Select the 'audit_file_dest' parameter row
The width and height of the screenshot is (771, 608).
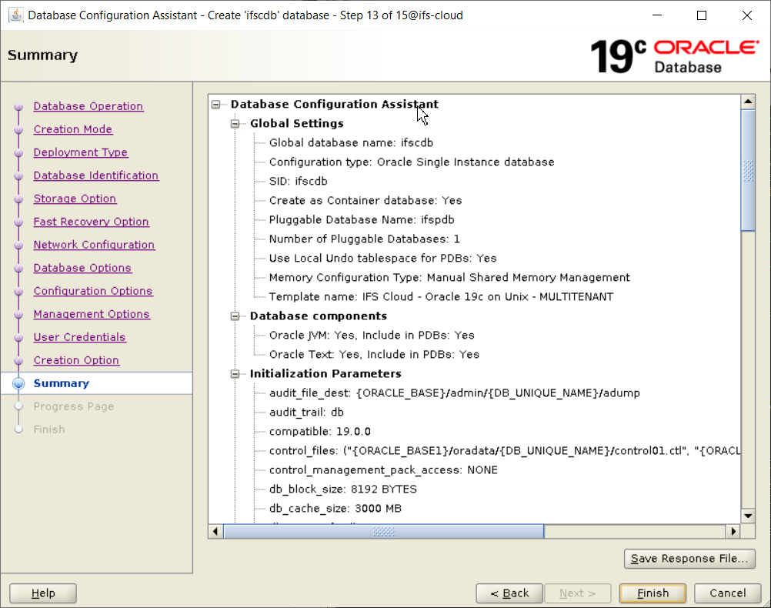(x=455, y=393)
